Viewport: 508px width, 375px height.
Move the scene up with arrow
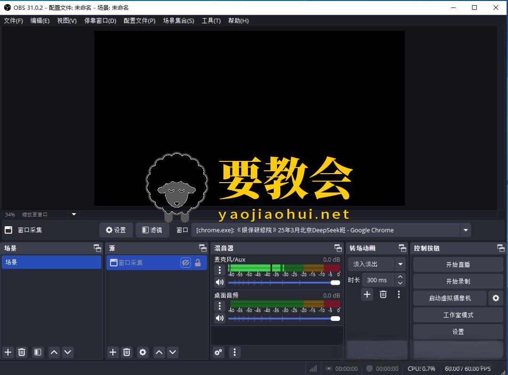(54, 352)
